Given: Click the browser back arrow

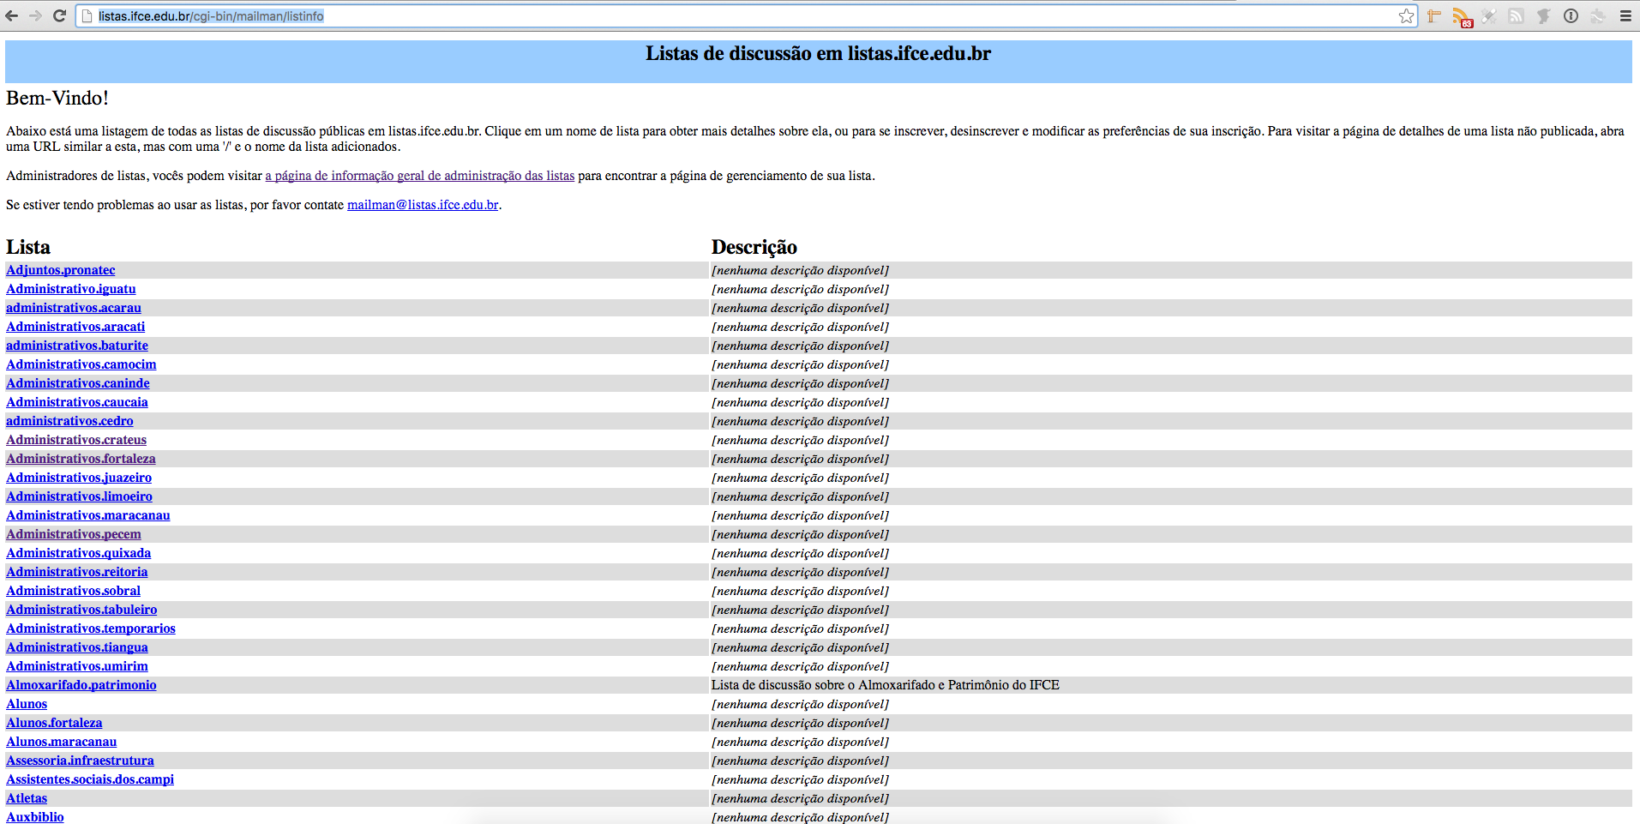Looking at the screenshot, I should coord(11,15).
